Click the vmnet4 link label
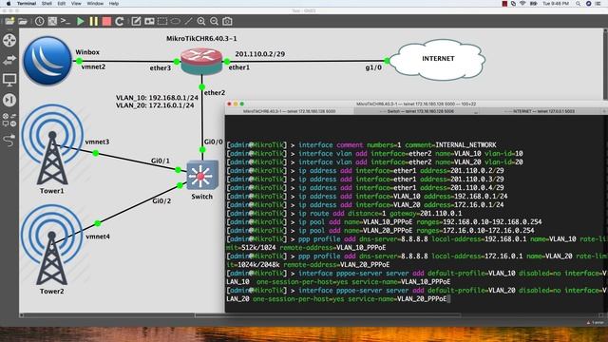 (98, 237)
